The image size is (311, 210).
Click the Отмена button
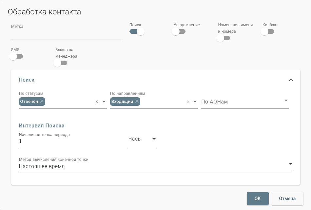coord(287,199)
